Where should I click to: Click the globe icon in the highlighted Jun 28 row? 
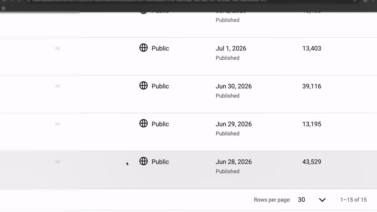click(143, 161)
